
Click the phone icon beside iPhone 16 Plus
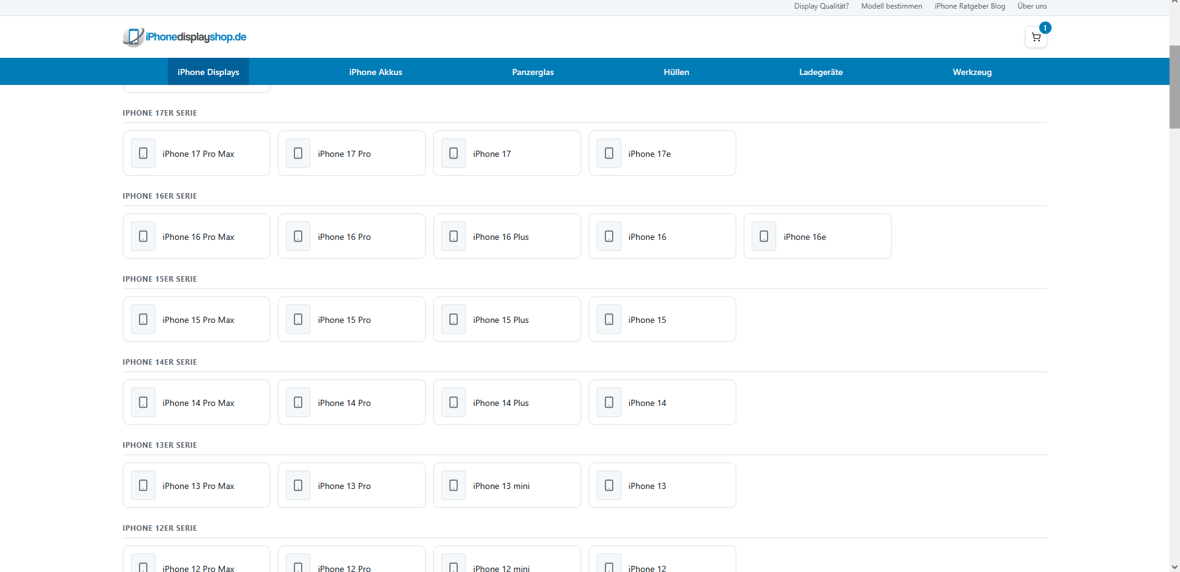point(454,236)
